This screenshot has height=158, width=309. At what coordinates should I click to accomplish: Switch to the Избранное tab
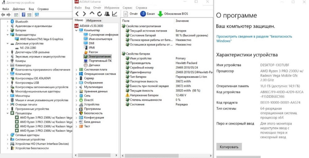[x=94, y=20]
